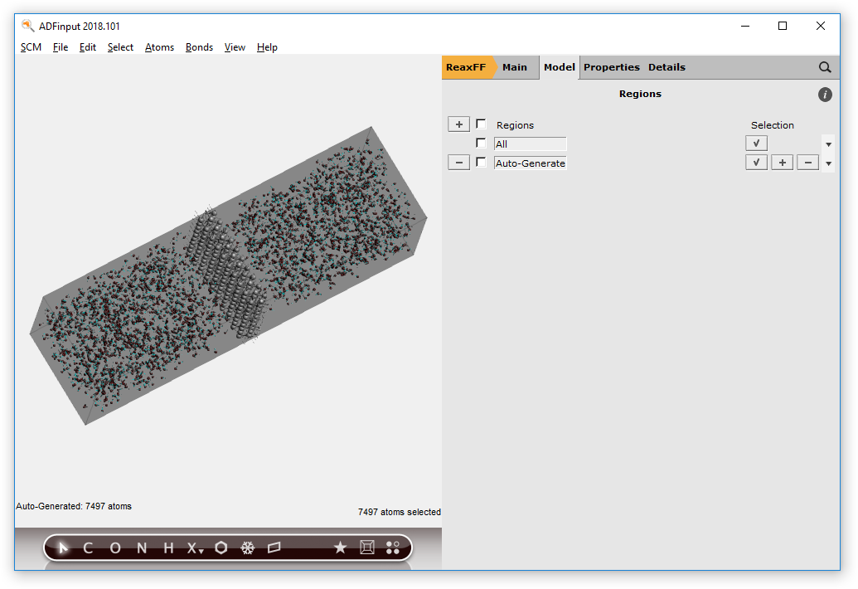Image resolution: width=858 pixels, height=589 pixels.
Task: Open the search magnifier in panel bar
Action: click(825, 67)
